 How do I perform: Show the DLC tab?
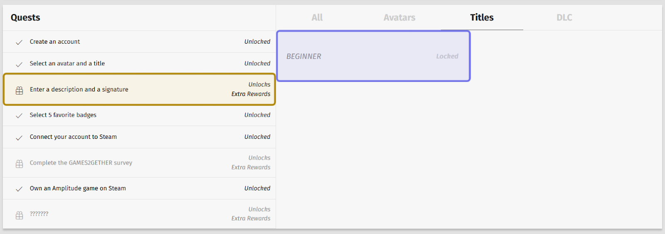[x=564, y=17]
